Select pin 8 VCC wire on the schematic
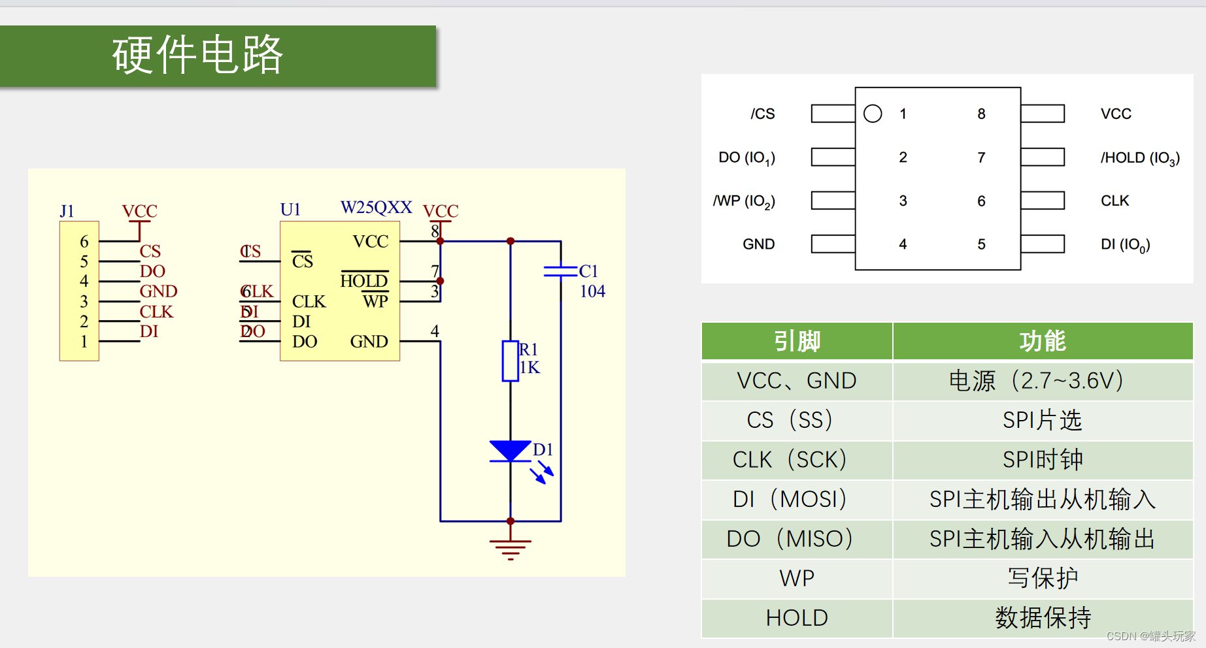1206x648 pixels. tap(418, 240)
